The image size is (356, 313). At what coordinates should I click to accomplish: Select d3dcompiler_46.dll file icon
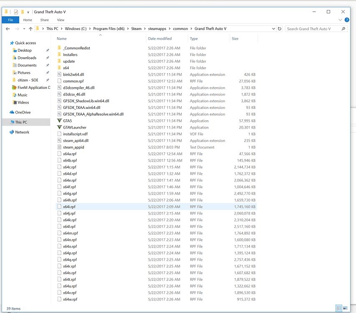[x=59, y=87]
